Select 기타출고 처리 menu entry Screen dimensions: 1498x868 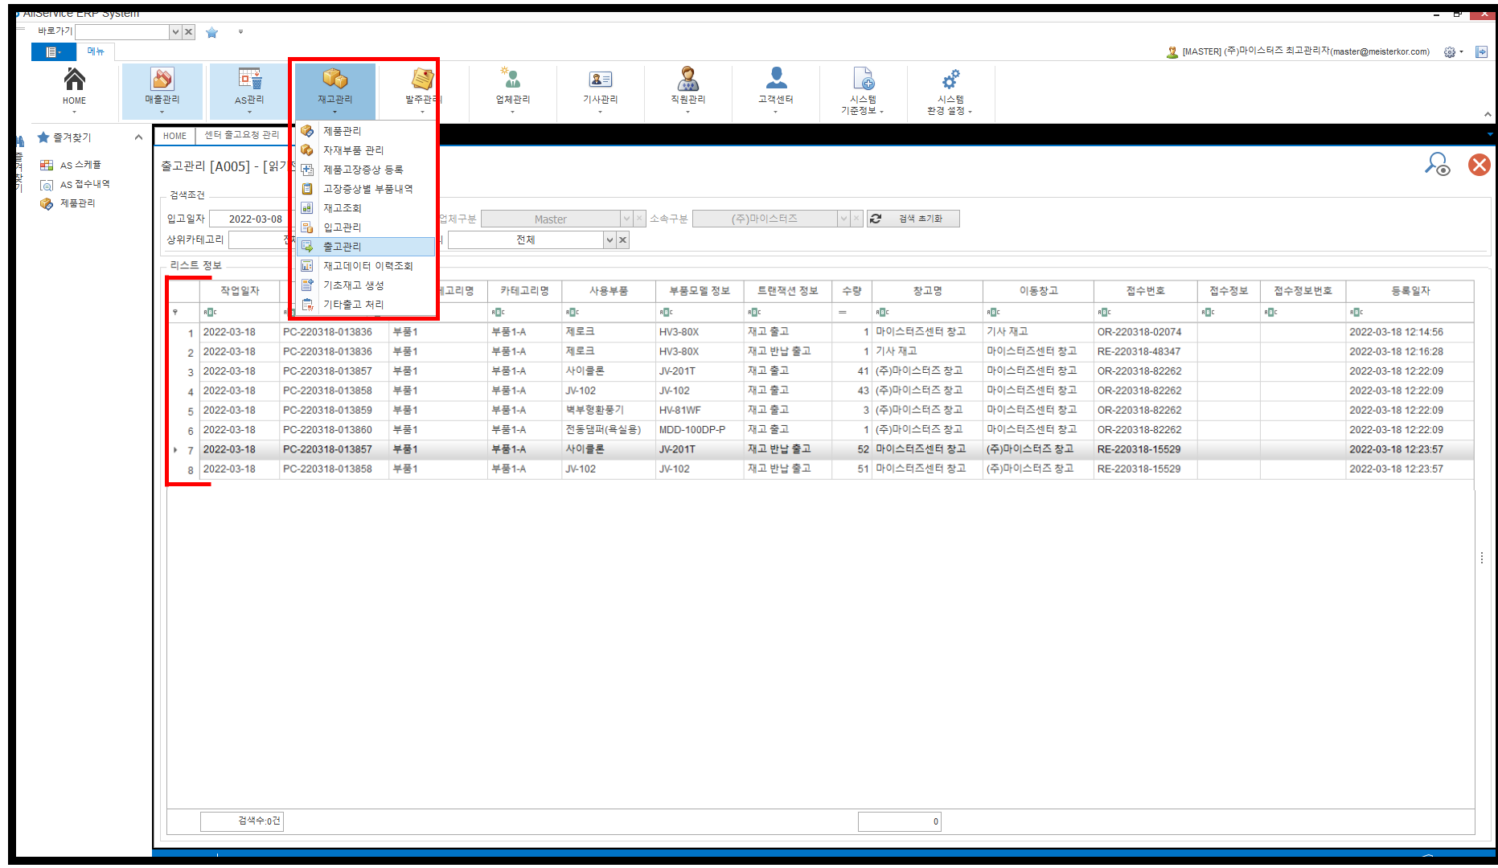click(366, 305)
